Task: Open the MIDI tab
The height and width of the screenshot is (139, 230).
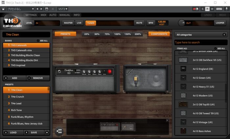Action: (43, 15)
